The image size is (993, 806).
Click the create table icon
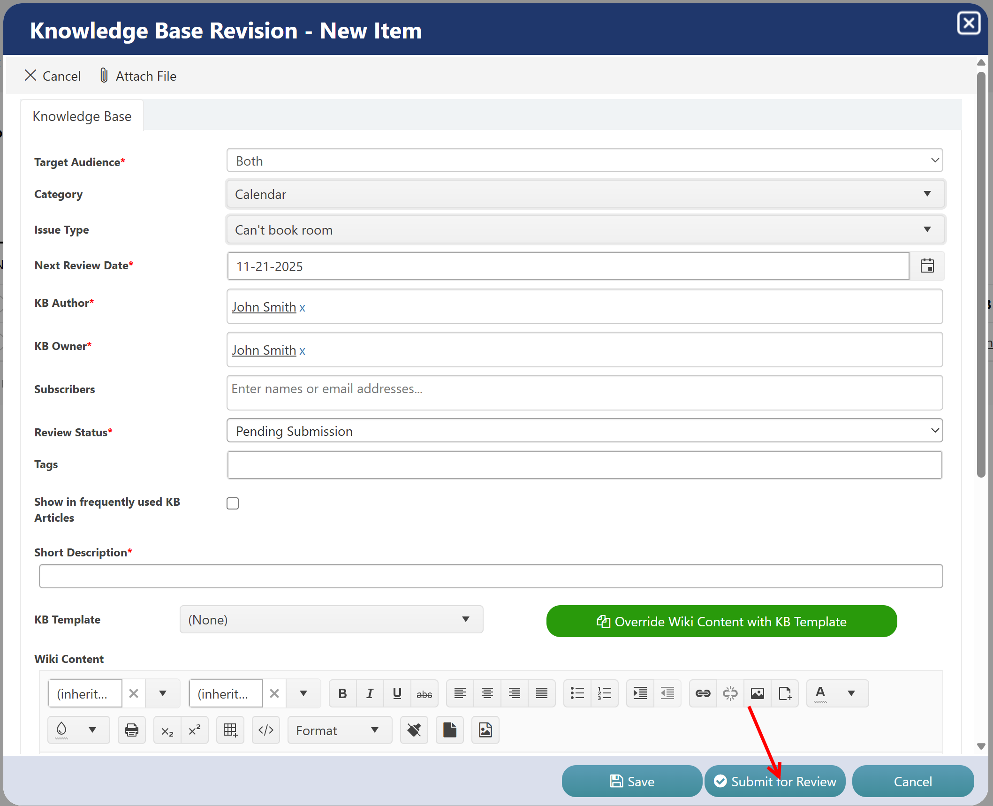[230, 730]
